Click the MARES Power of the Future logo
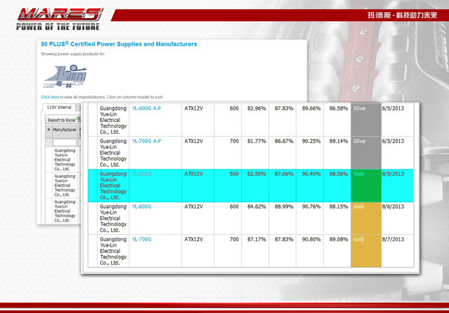This screenshot has height=313, width=449. pos(59,19)
